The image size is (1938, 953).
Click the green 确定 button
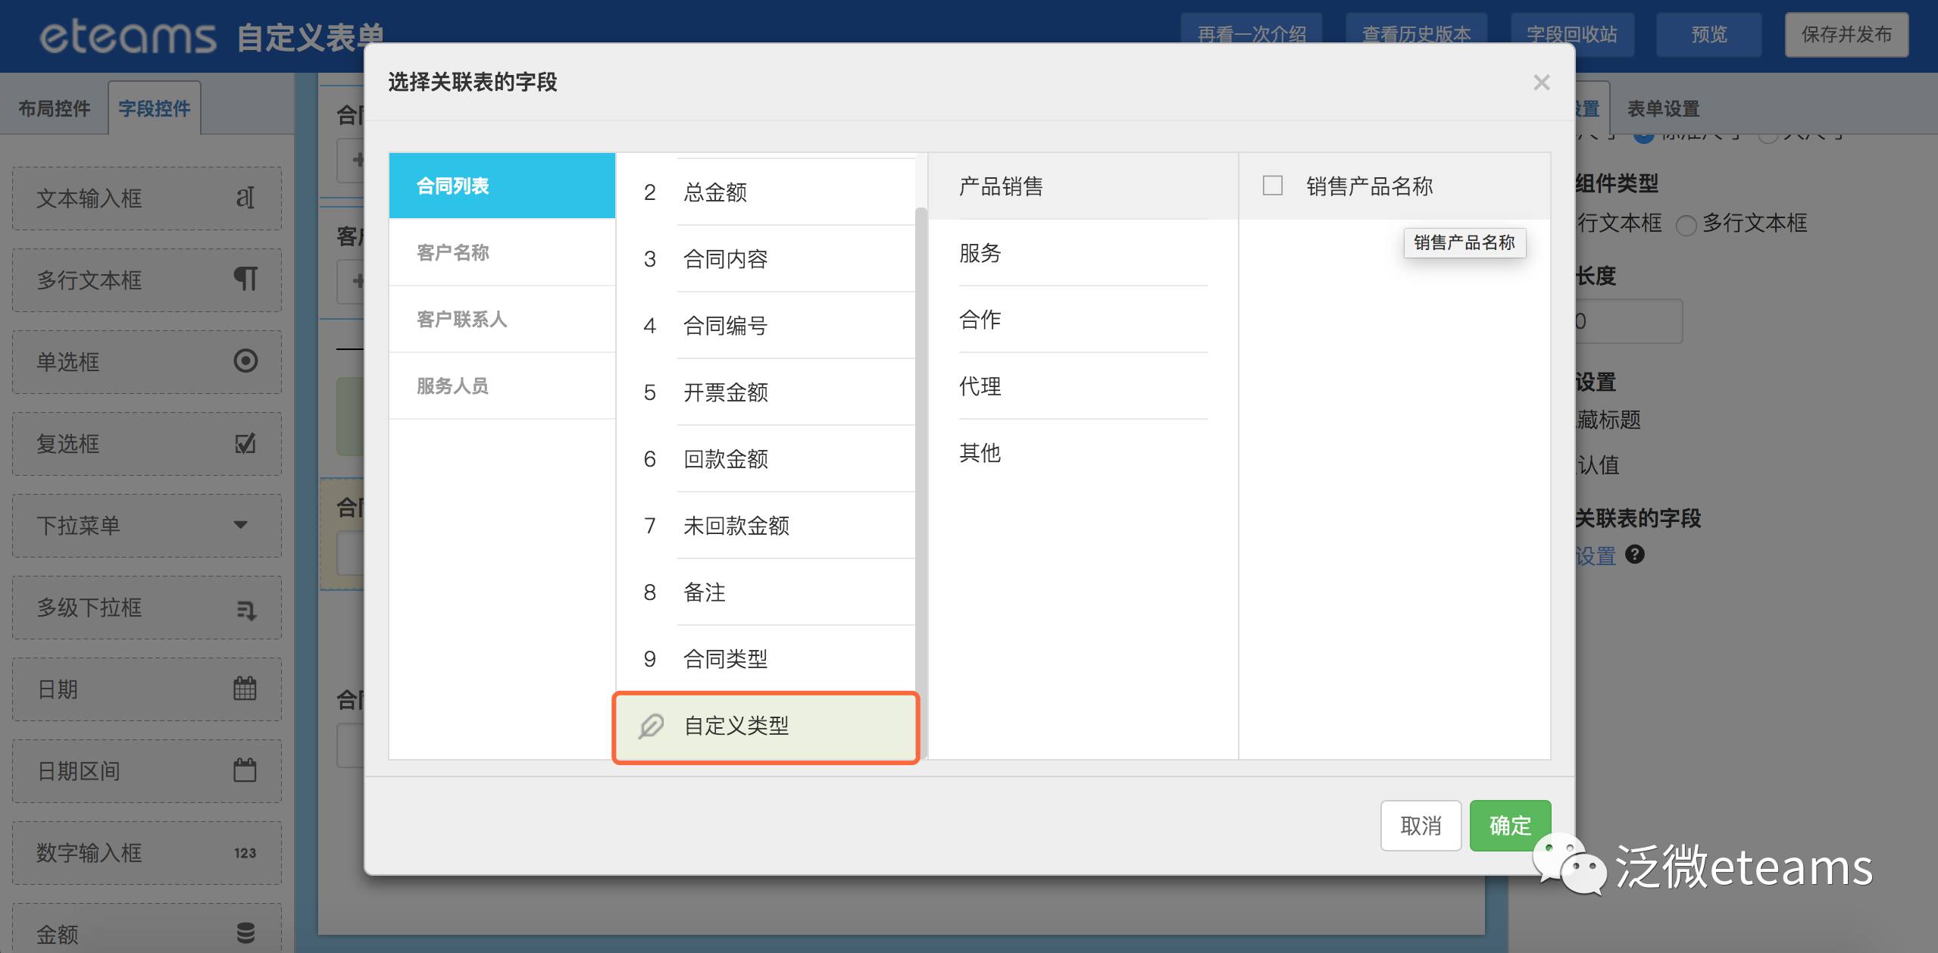pos(1509,825)
